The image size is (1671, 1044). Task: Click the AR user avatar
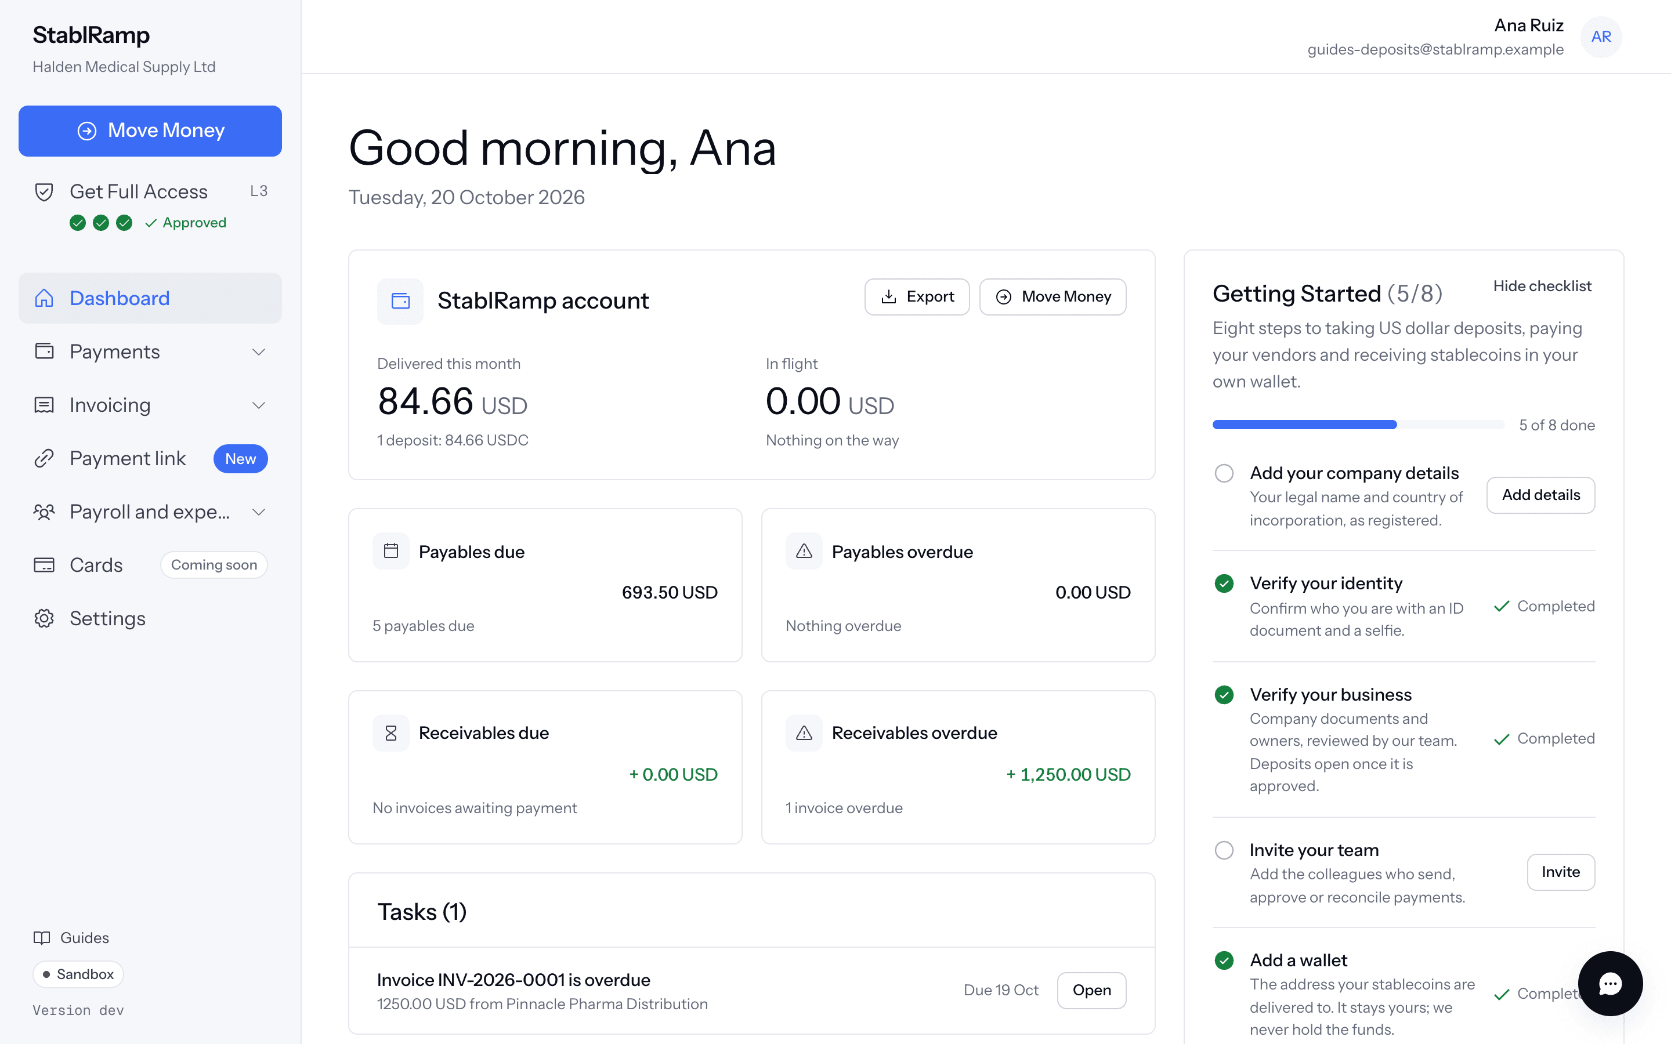(1601, 37)
